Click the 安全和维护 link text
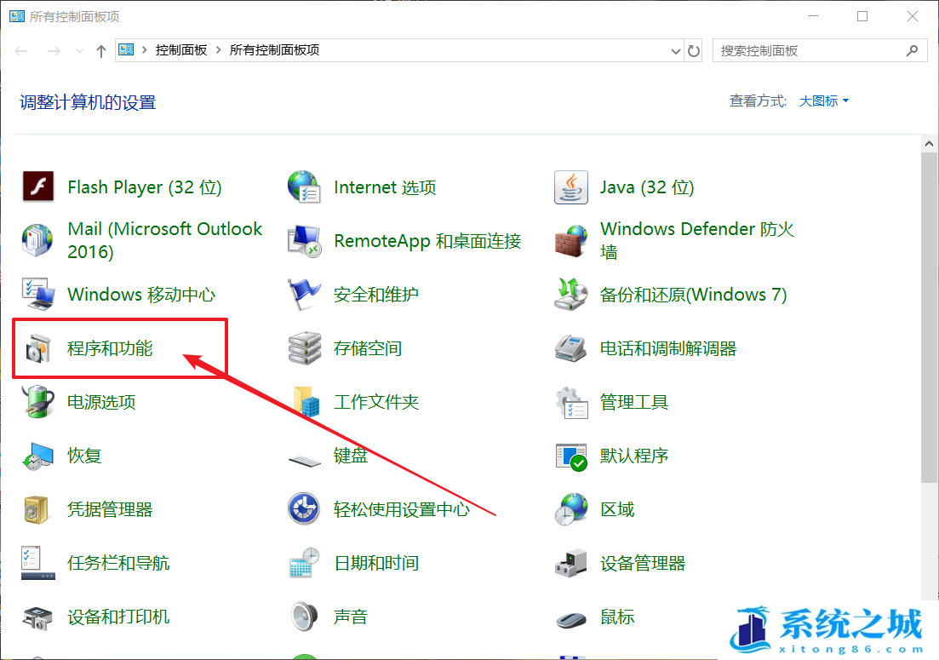Viewport: 939px width, 660px height. tap(376, 294)
